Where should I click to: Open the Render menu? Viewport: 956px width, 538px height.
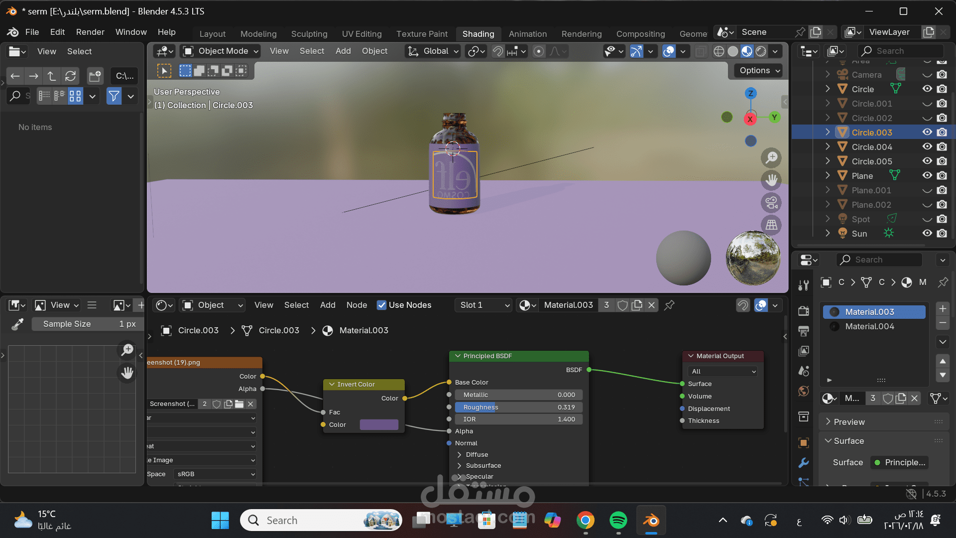pos(90,32)
